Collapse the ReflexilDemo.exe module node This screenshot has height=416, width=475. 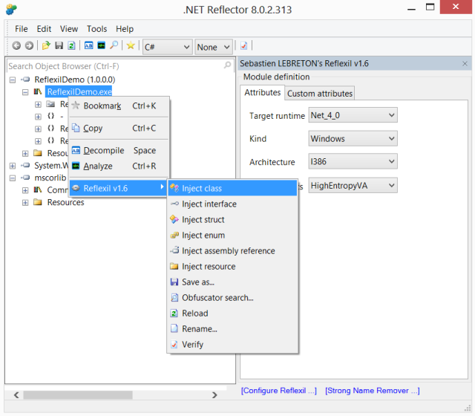point(25,92)
